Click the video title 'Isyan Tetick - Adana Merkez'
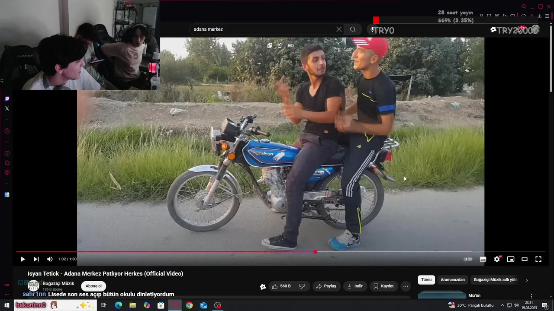This screenshot has width=554, height=311. tap(106, 273)
